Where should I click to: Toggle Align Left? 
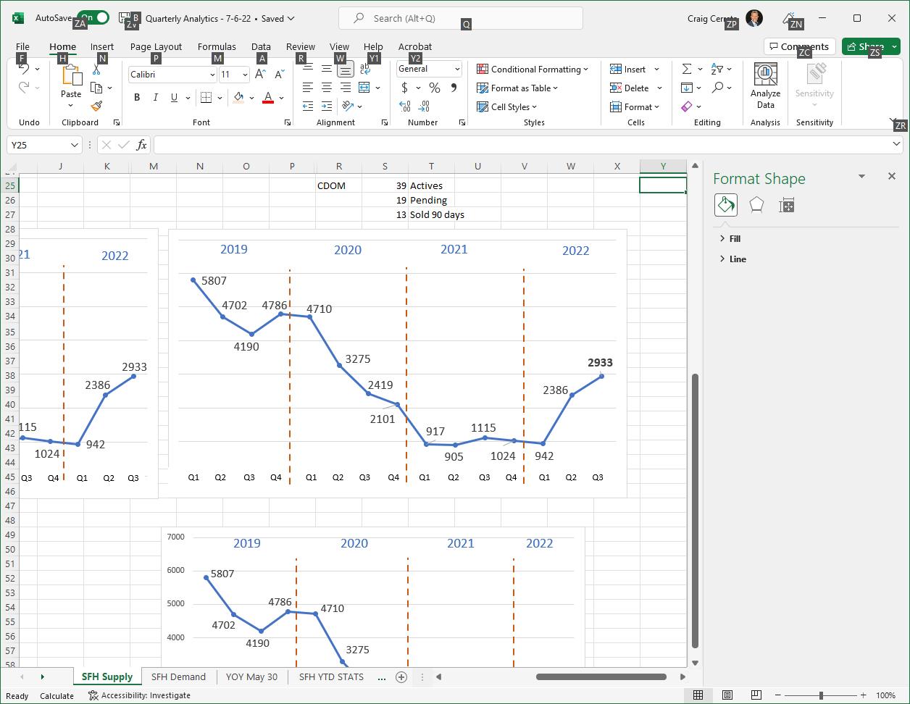(308, 88)
